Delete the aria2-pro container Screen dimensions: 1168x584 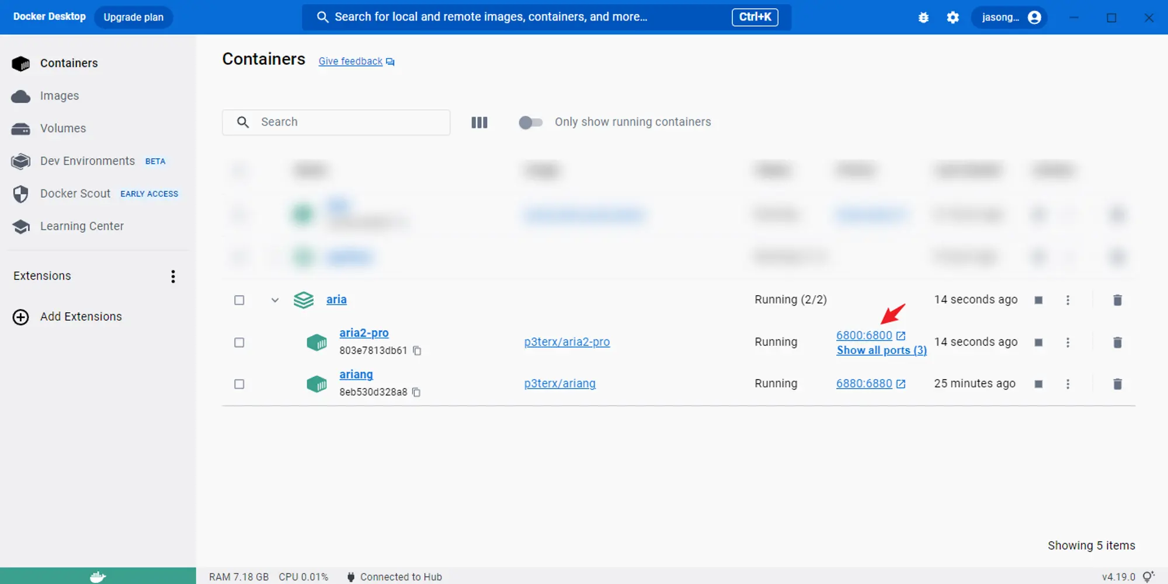click(1117, 342)
